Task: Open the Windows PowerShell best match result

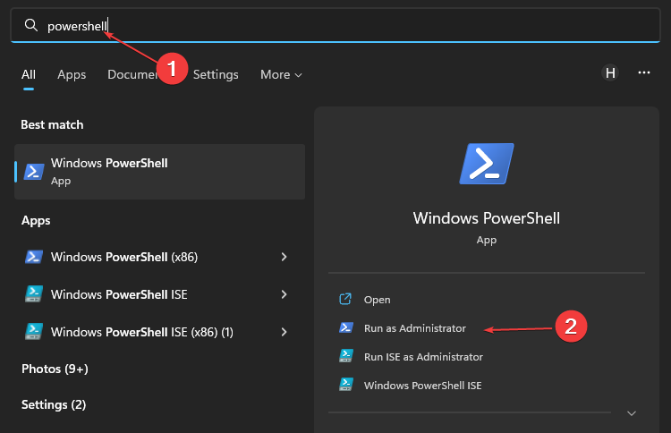Action: click(159, 172)
